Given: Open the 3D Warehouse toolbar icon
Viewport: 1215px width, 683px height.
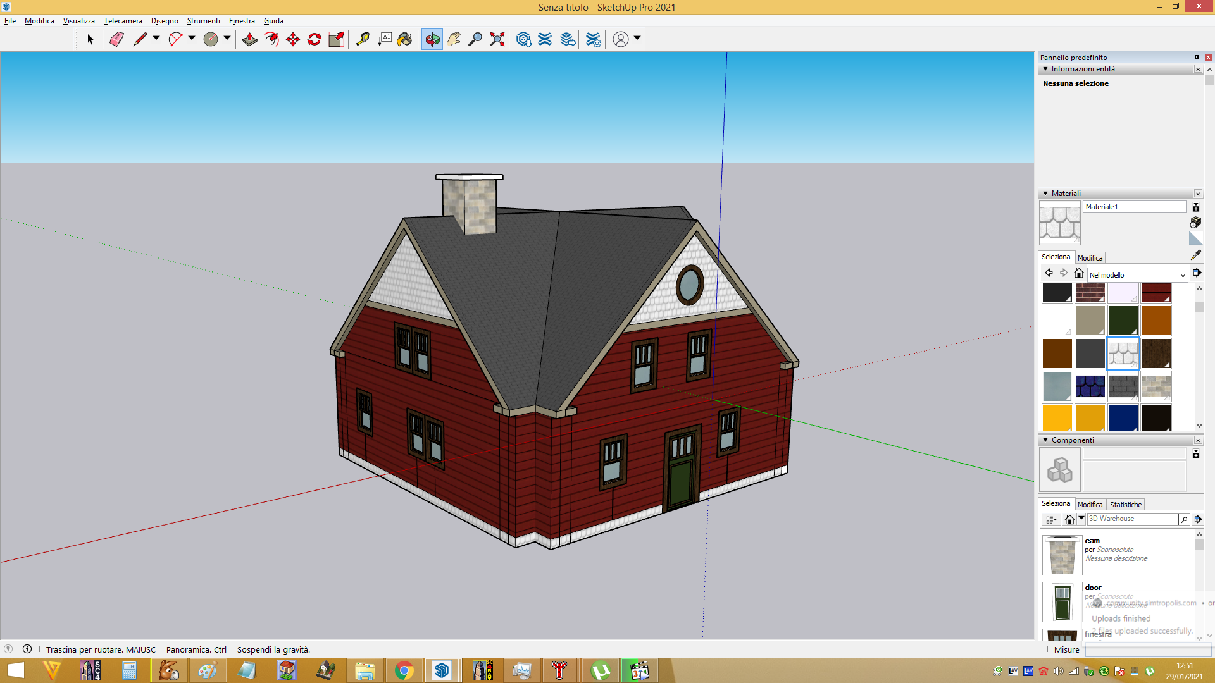Looking at the screenshot, I should [x=523, y=39].
